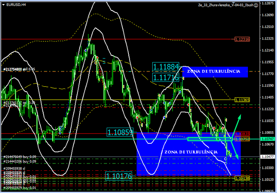Click the EURUSD,H4 chart title text

(17, 5)
